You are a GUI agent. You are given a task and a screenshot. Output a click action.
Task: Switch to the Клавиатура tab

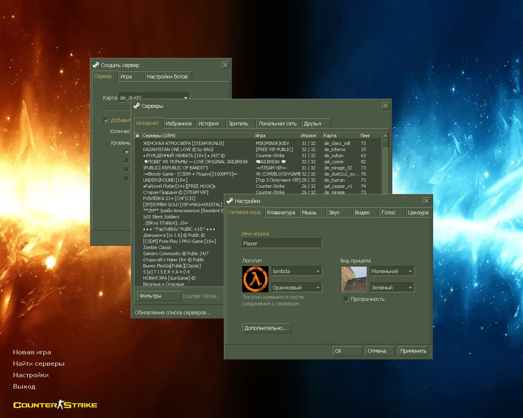click(281, 213)
